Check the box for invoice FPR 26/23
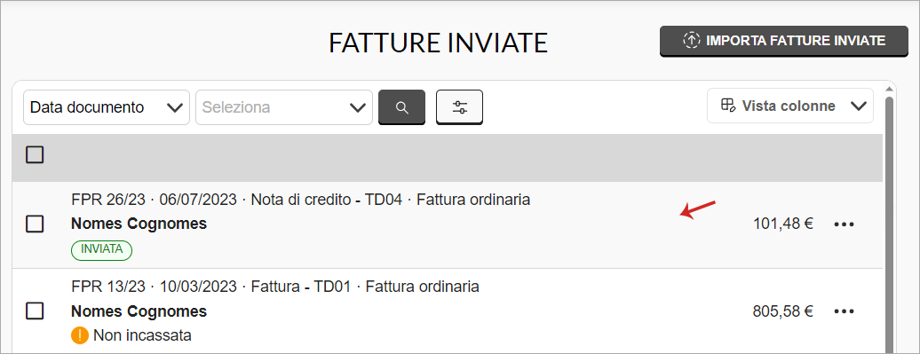The image size is (920, 354). (x=35, y=224)
